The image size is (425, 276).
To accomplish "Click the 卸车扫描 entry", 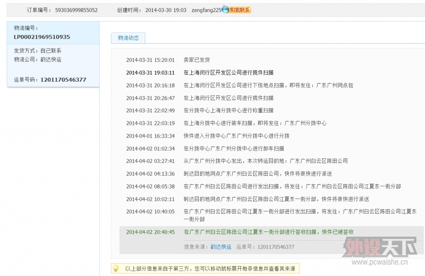I will (x=205, y=148).
